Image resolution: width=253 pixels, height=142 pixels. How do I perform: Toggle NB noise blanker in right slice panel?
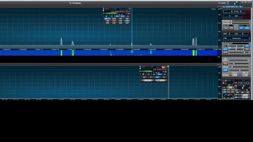pyautogui.click(x=237, y=92)
